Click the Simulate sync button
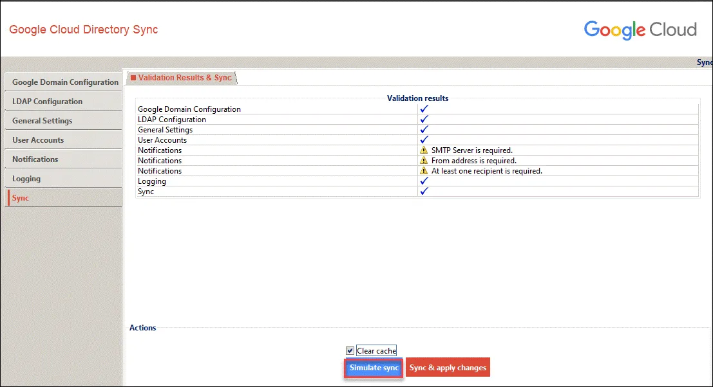 point(374,368)
